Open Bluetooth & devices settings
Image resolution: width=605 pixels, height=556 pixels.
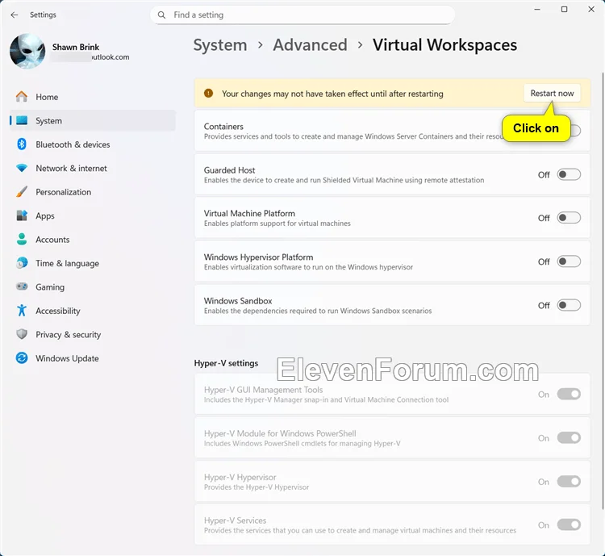(x=93, y=144)
